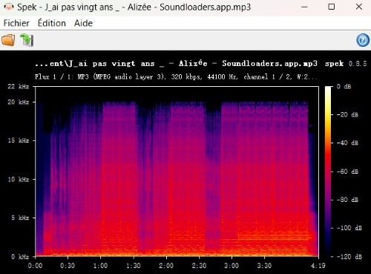This screenshot has width=371, height=274.
Task: Click the -60 dB legend label
Action: click(x=347, y=172)
